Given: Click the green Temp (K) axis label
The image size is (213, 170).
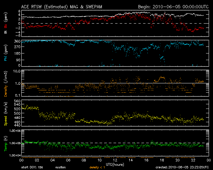Looking at the screenshot, I should (x=5, y=142).
